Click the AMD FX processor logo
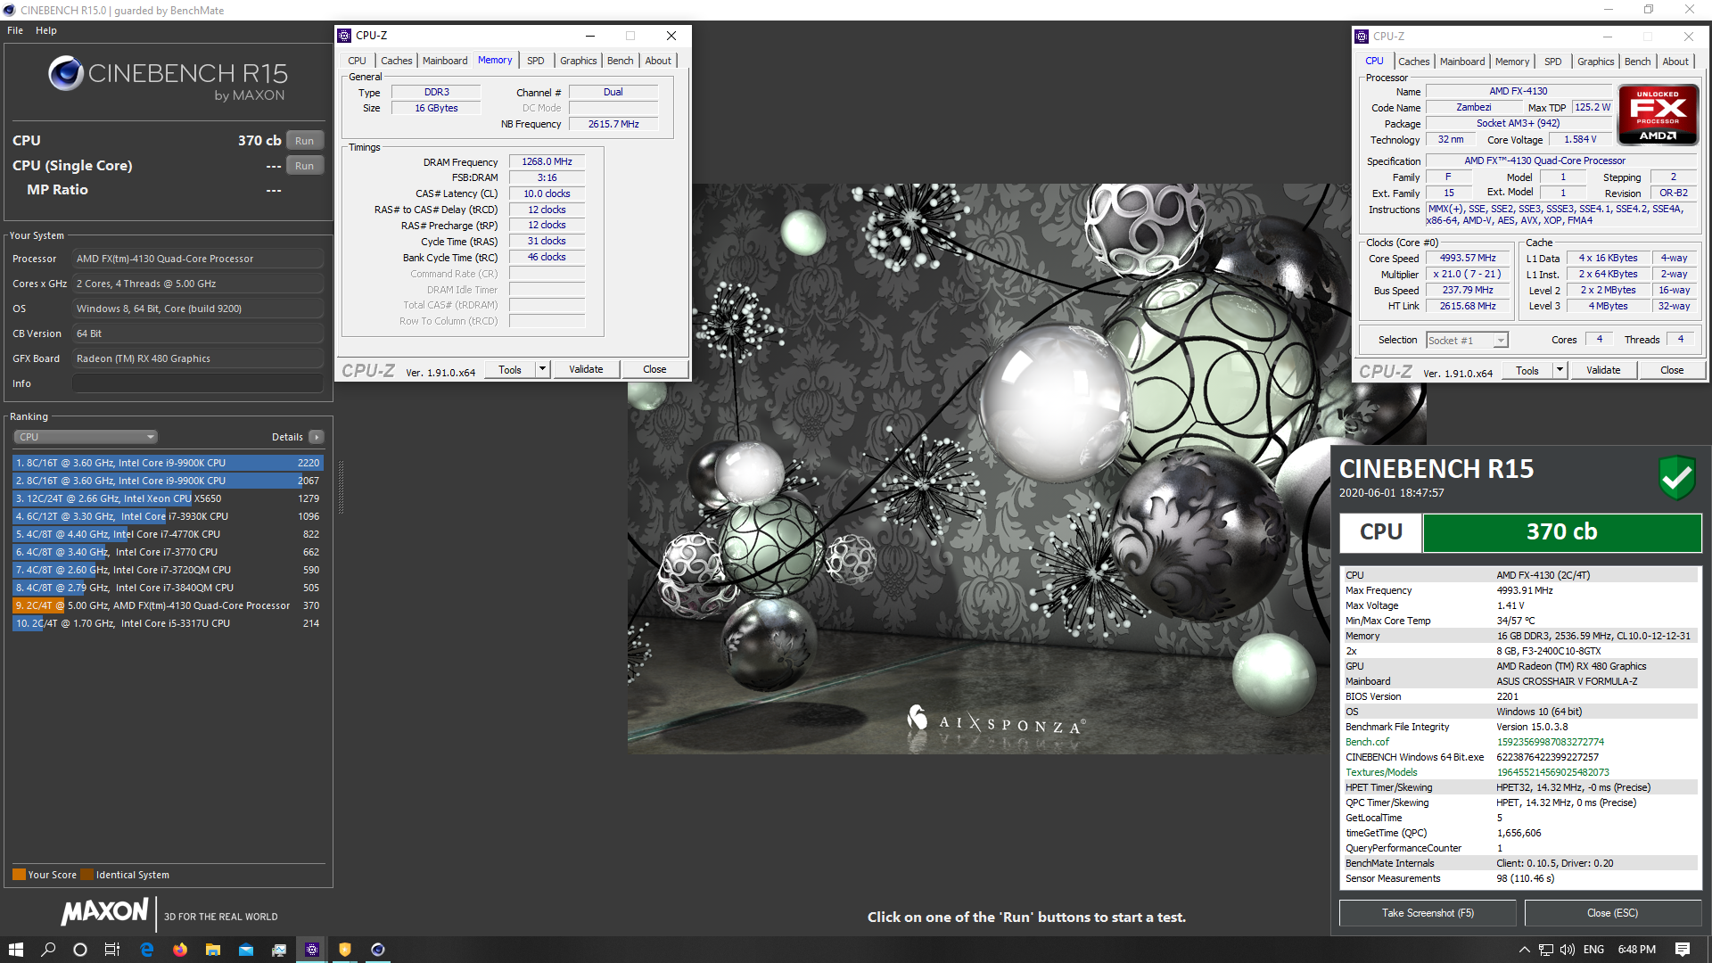This screenshot has height=963, width=1712. 1658,114
